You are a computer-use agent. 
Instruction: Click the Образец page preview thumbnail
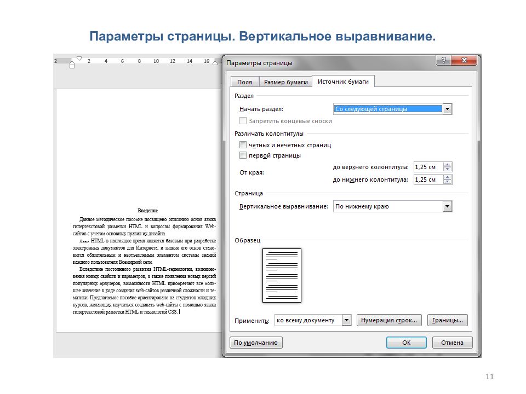coord(282,275)
